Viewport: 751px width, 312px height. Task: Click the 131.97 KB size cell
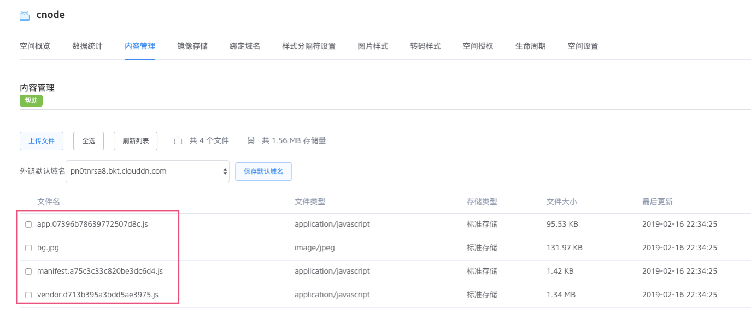pyautogui.click(x=565, y=248)
